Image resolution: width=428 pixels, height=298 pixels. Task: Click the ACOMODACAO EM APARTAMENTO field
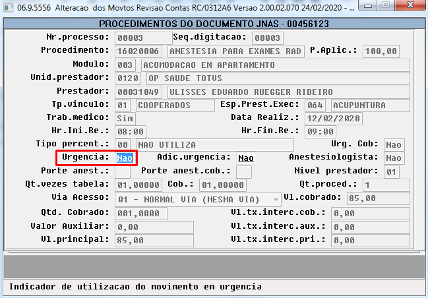click(x=276, y=65)
